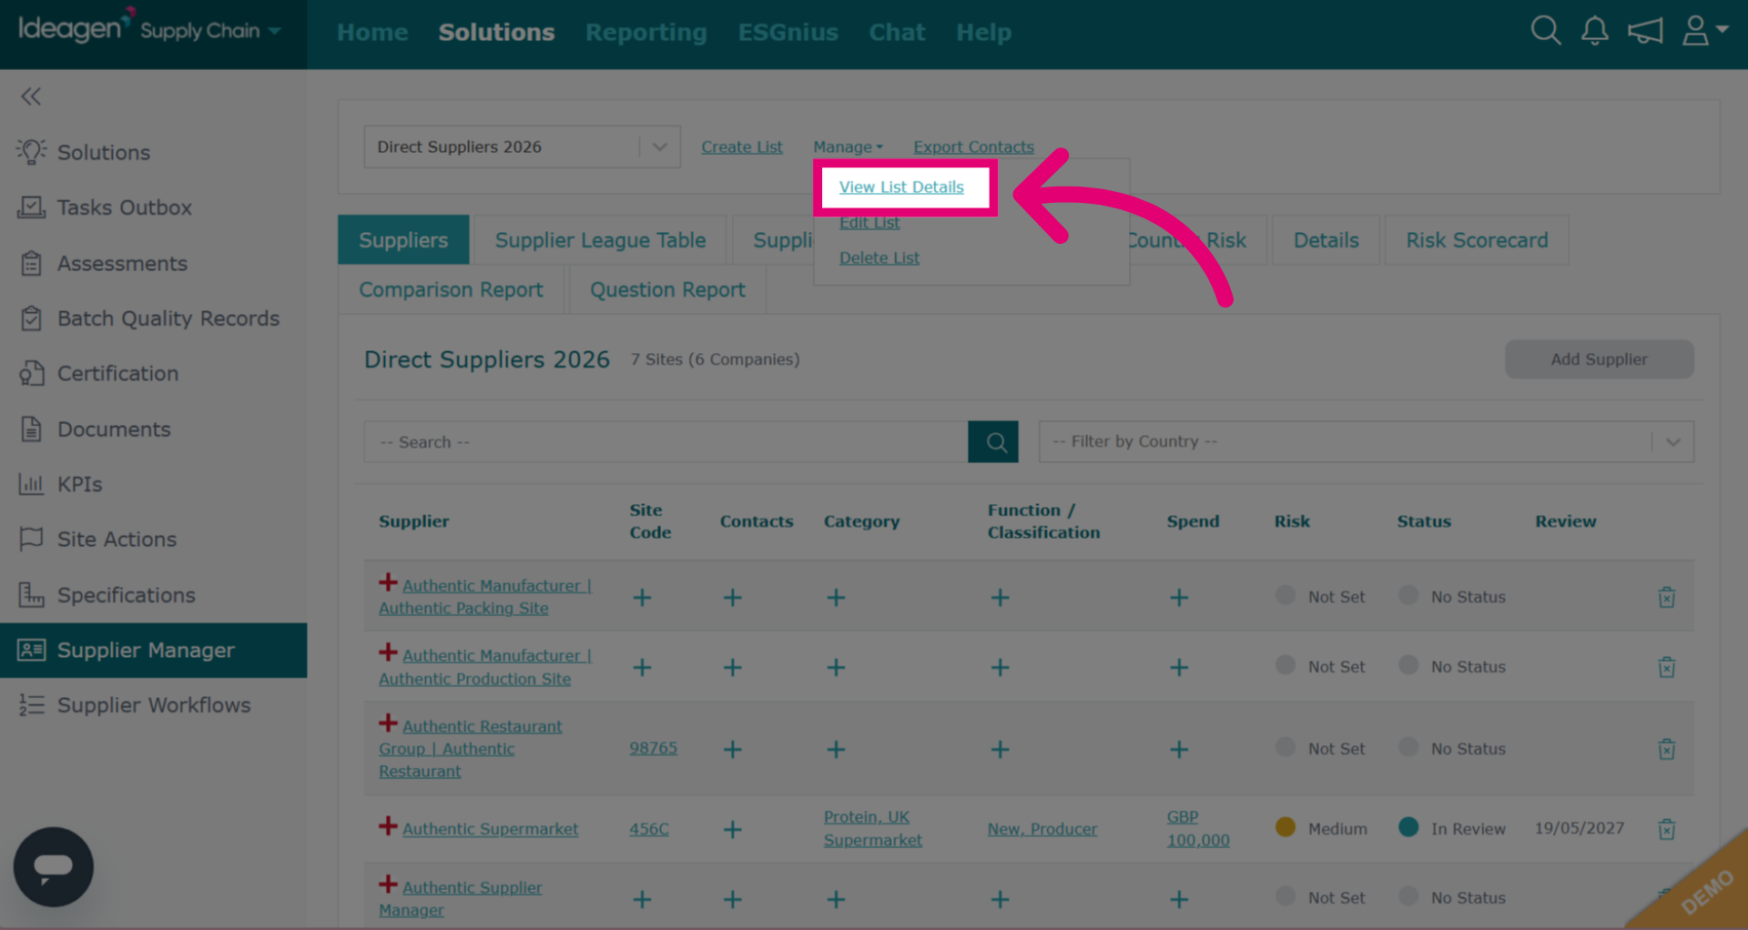Switch to Risk Scorecard tab
This screenshot has width=1748, height=930.
(1477, 240)
